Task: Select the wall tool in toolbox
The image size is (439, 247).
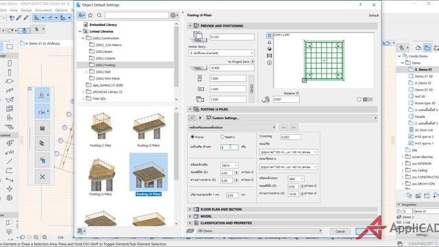Action: coord(10,64)
